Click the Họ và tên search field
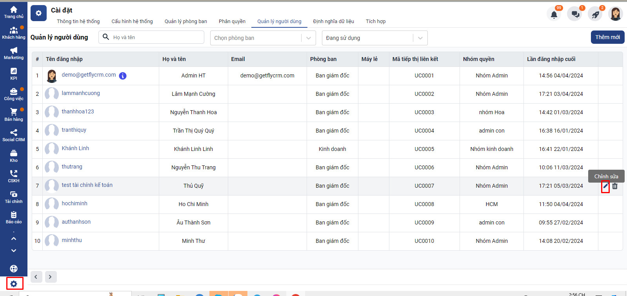 (x=151, y=37)
